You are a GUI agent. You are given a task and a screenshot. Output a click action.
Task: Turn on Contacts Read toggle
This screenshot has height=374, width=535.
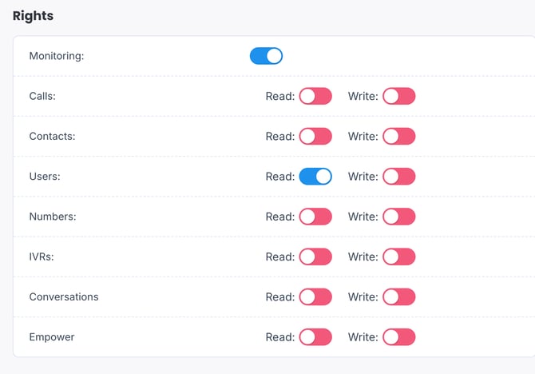315,136
